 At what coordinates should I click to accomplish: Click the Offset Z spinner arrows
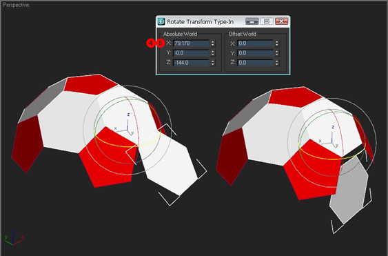[x=277, y=63]
